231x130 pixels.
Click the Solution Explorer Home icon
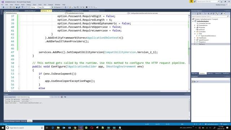pos(198,14)
